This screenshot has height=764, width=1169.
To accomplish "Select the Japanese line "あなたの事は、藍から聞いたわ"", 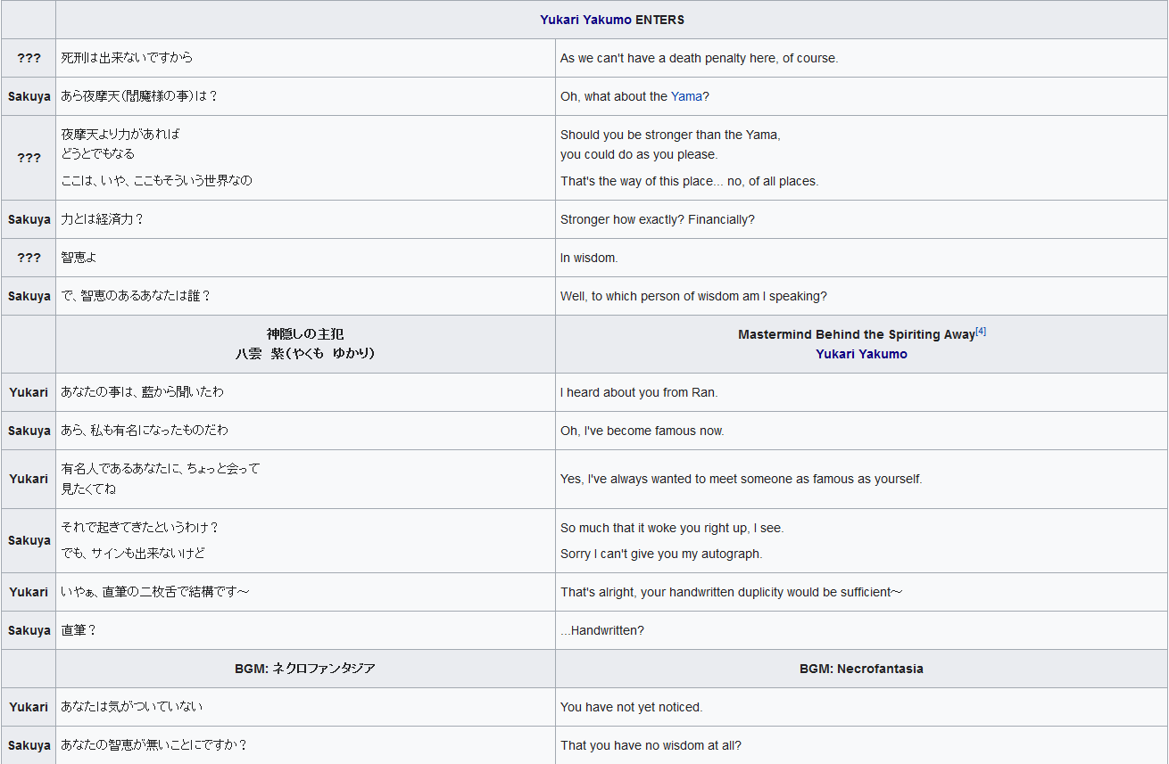I will pos(142,392).
